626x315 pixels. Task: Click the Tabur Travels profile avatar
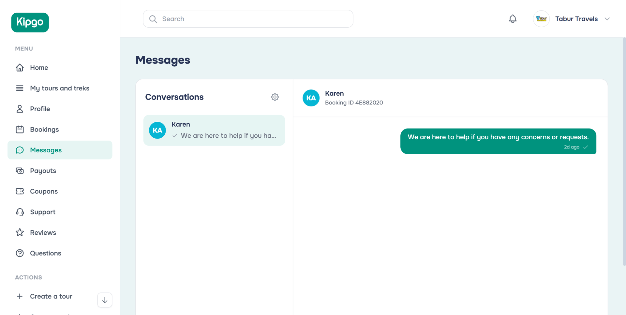tap(541, 19)
